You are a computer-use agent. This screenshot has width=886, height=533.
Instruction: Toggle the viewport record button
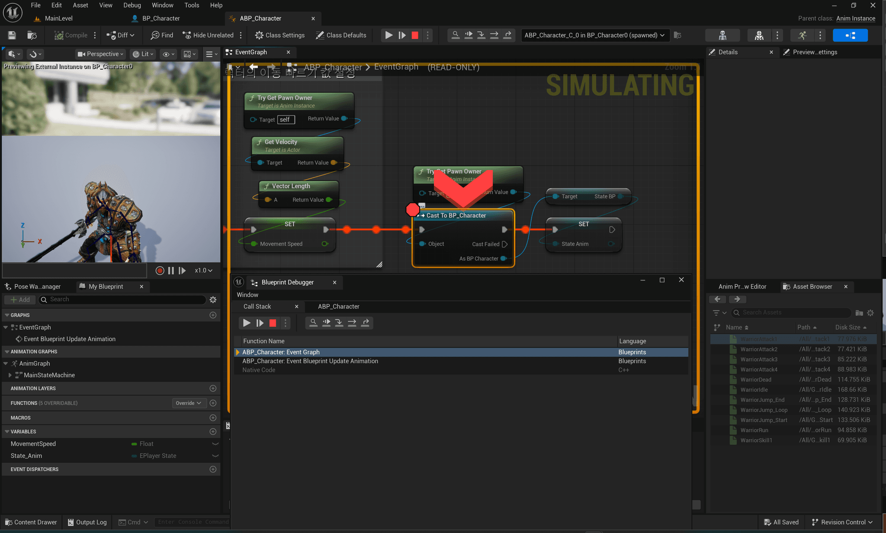(x=160, y=271)
